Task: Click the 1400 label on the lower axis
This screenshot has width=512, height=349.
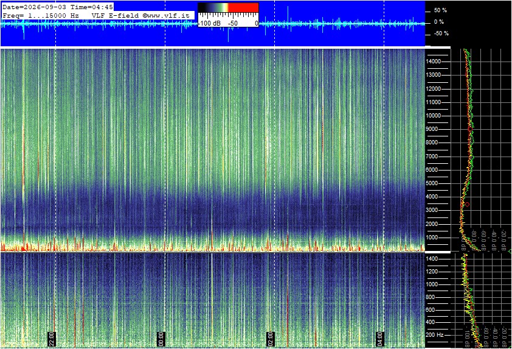Action: pos(432,259)
